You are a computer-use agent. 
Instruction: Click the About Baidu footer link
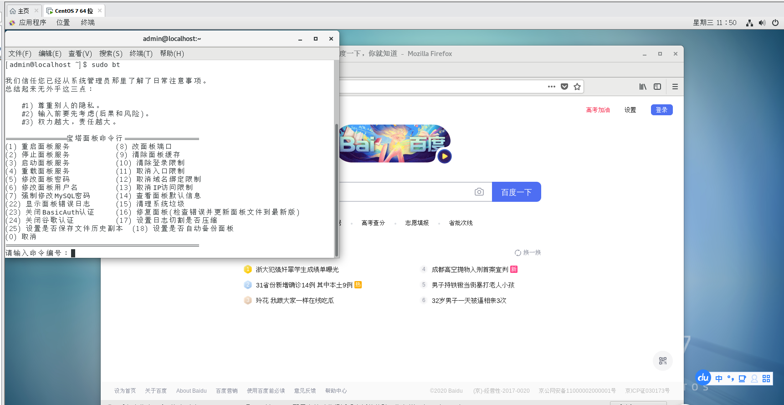click(x=191, y=391)
